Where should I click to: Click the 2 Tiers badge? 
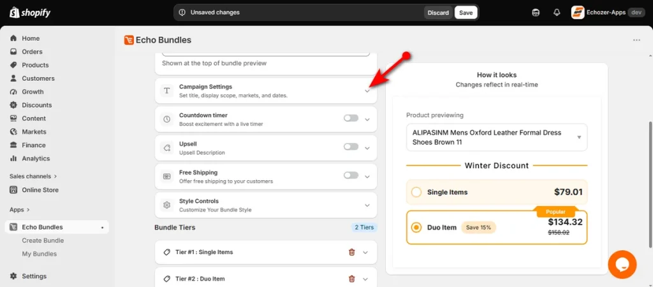pyautogui.click(x=364, y=228)
